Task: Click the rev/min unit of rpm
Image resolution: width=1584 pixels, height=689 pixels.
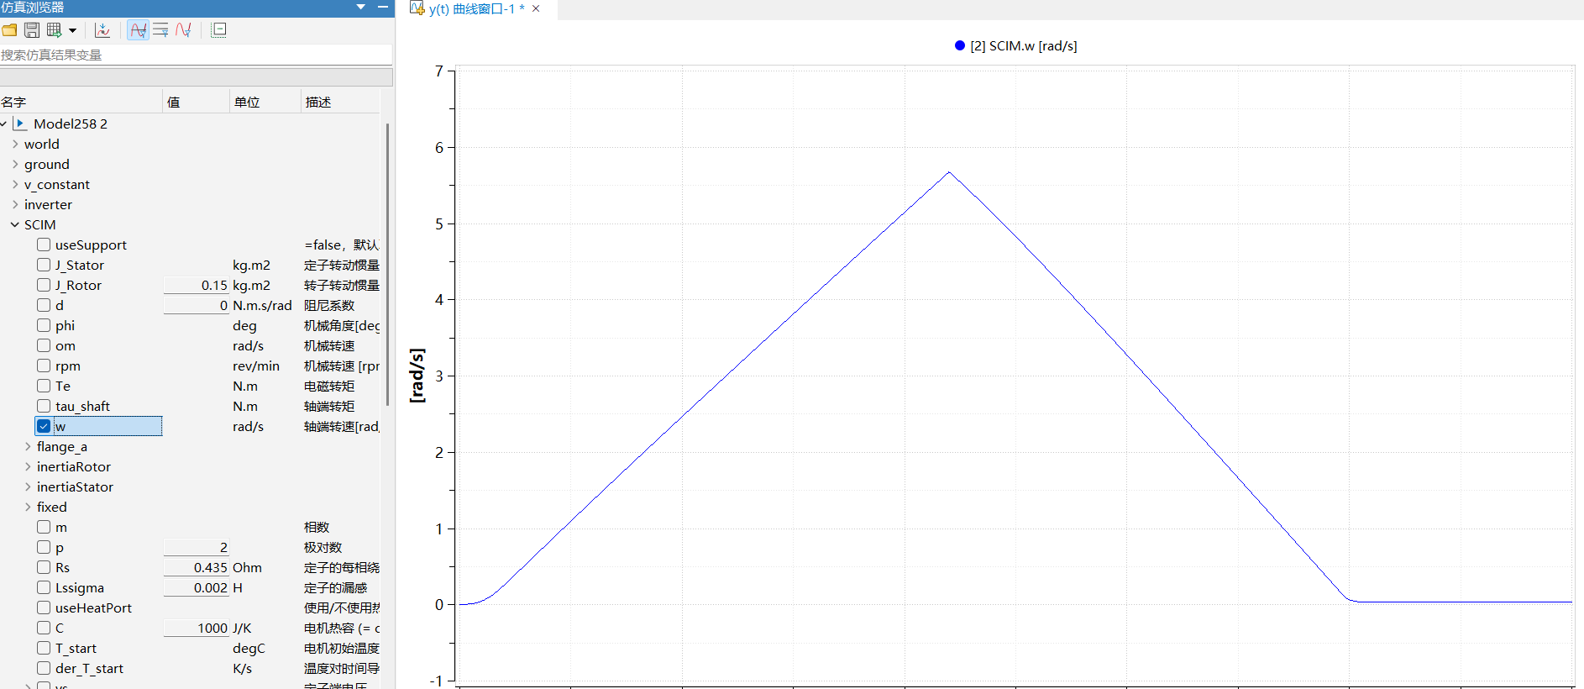Action: [x=256, y=366]
